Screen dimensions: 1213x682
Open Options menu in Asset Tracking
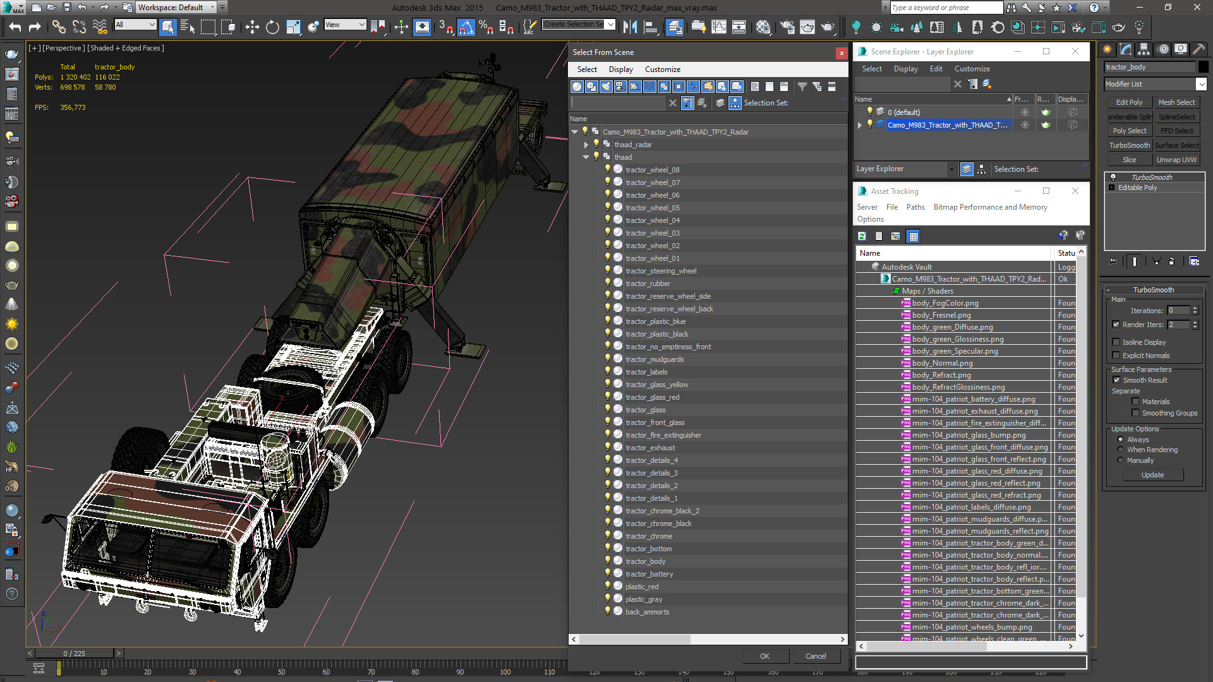pos(870,219)
